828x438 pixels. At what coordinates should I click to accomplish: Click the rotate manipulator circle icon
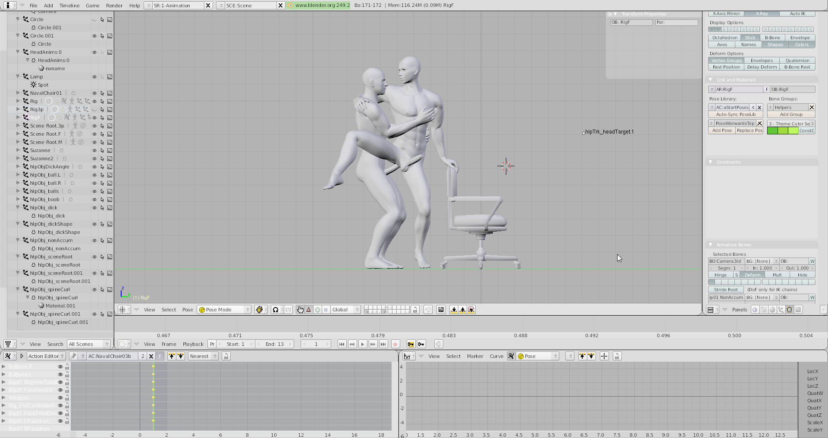coord(317,310)
